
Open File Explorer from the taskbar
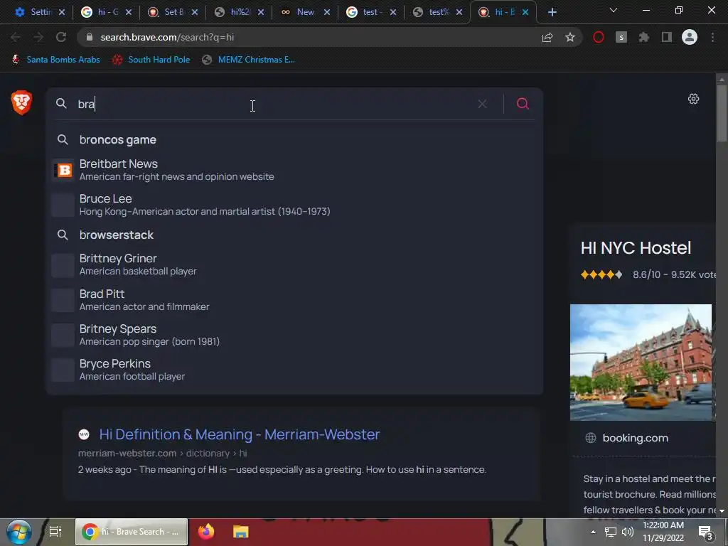[240, 532]
